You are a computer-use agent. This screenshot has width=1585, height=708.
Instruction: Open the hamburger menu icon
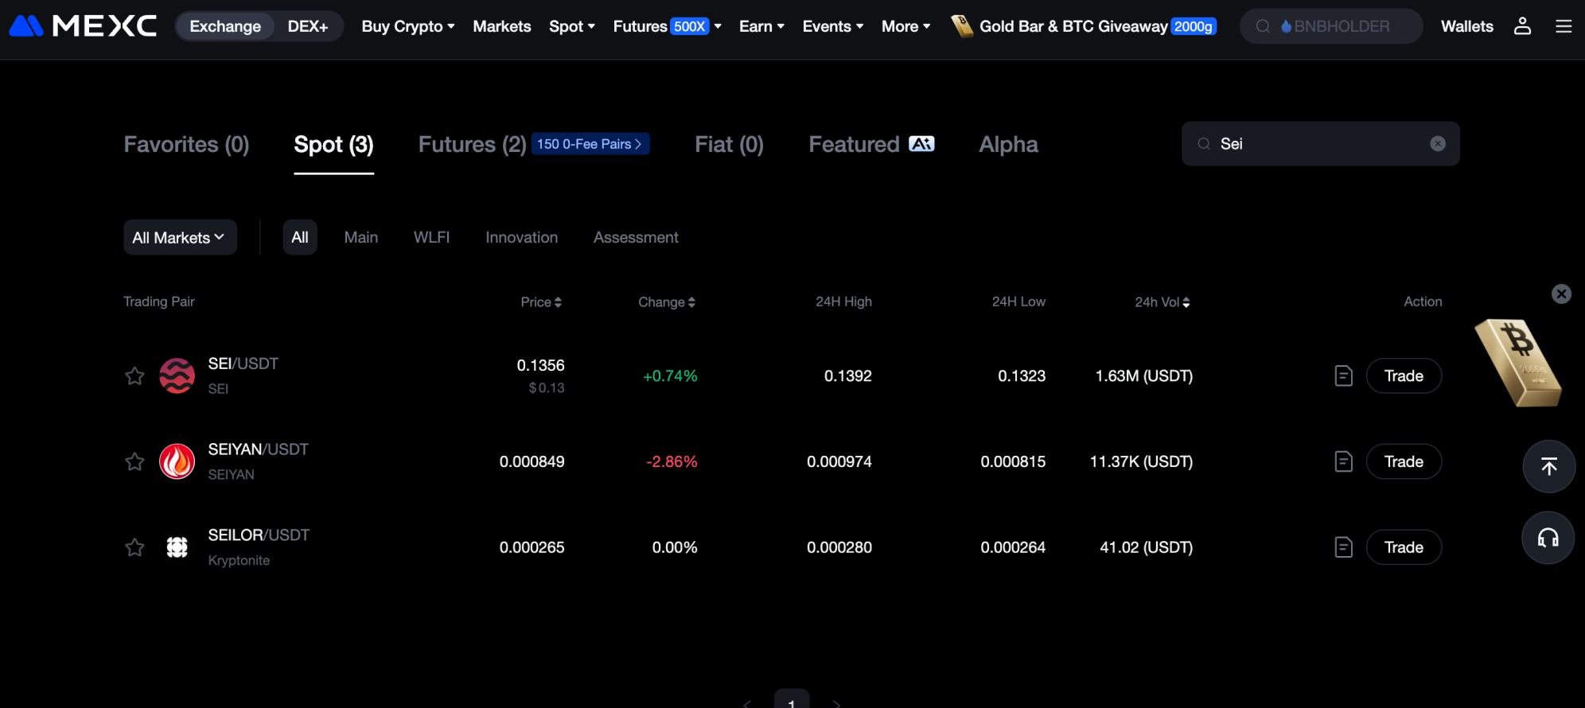(x=1564, y=26)
